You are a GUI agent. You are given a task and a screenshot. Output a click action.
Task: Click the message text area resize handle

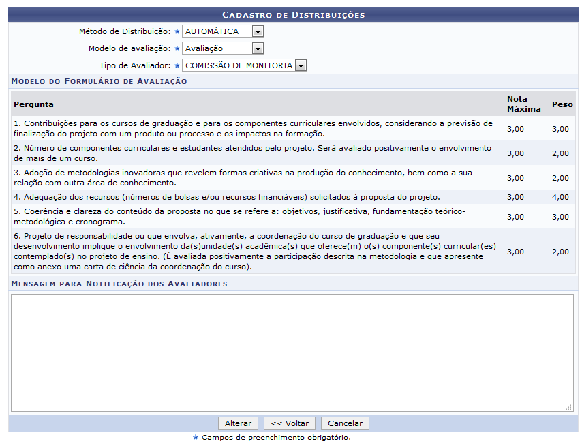coord(569,407)
